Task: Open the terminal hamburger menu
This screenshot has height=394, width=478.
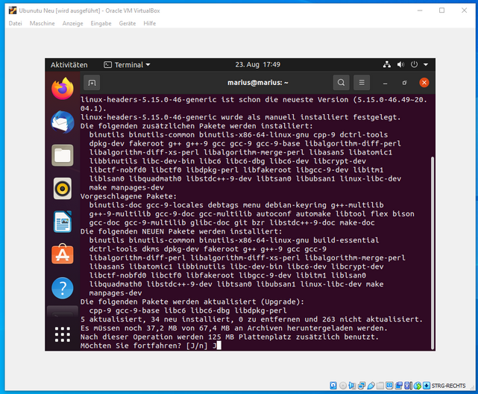Action: [x=362, y=82]
